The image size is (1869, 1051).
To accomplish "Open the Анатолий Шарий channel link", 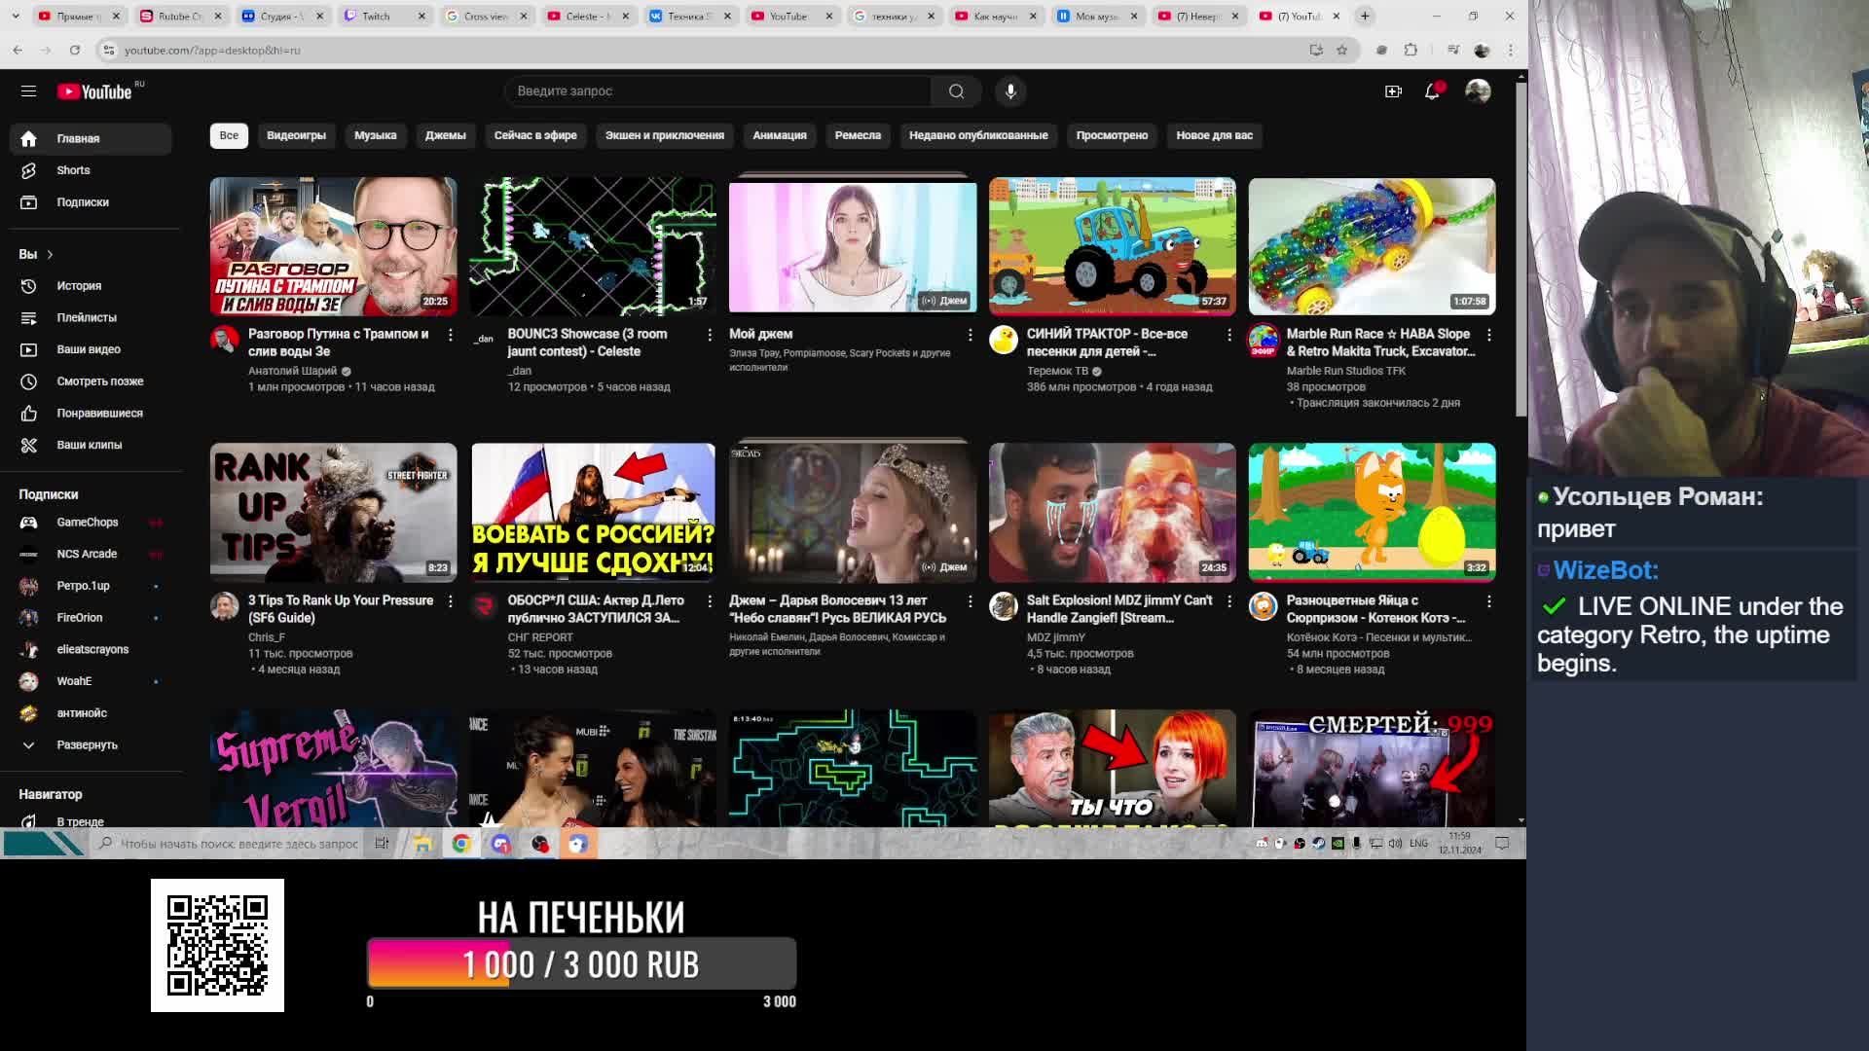I will click(292, 371).
